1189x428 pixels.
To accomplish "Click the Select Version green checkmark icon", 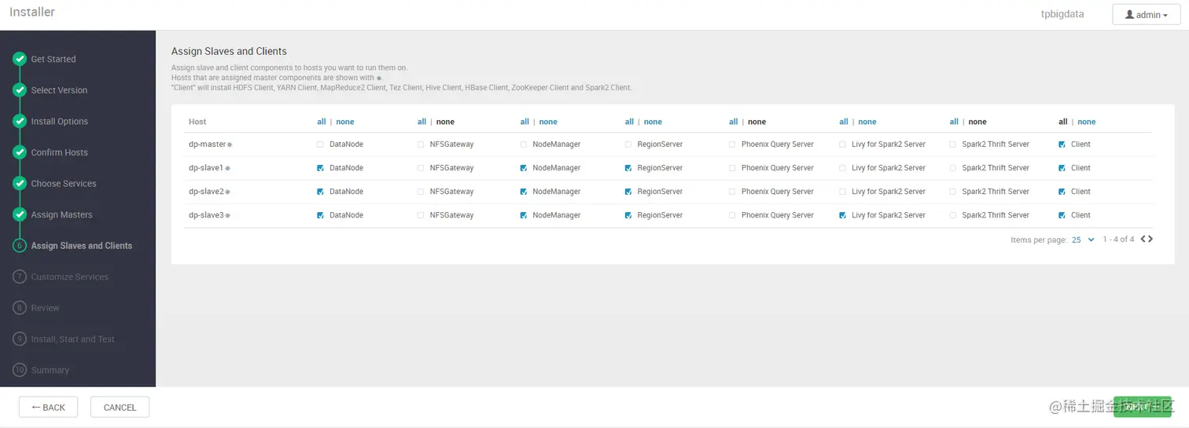I will [20, 90].
